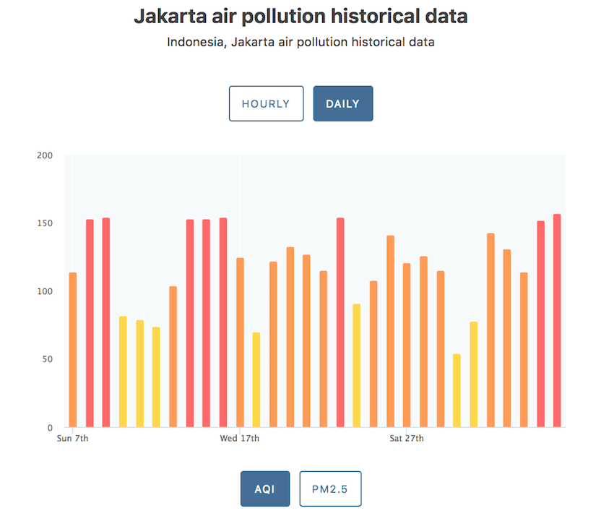This screenshot has width=601, height=516.
Task: Click the Sun 7th axis label
Action: click(72, 438)
